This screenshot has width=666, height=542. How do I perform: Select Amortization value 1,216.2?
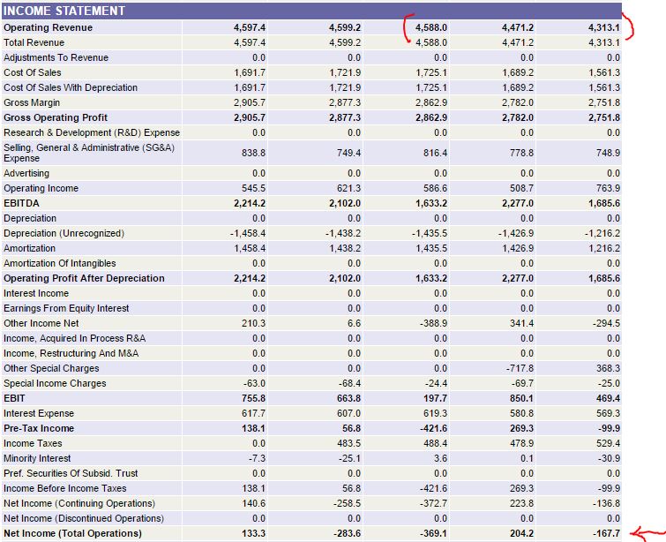[603, 248]
